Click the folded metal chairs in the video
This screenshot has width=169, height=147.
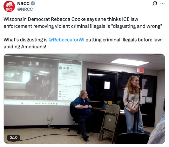point(109,123)
